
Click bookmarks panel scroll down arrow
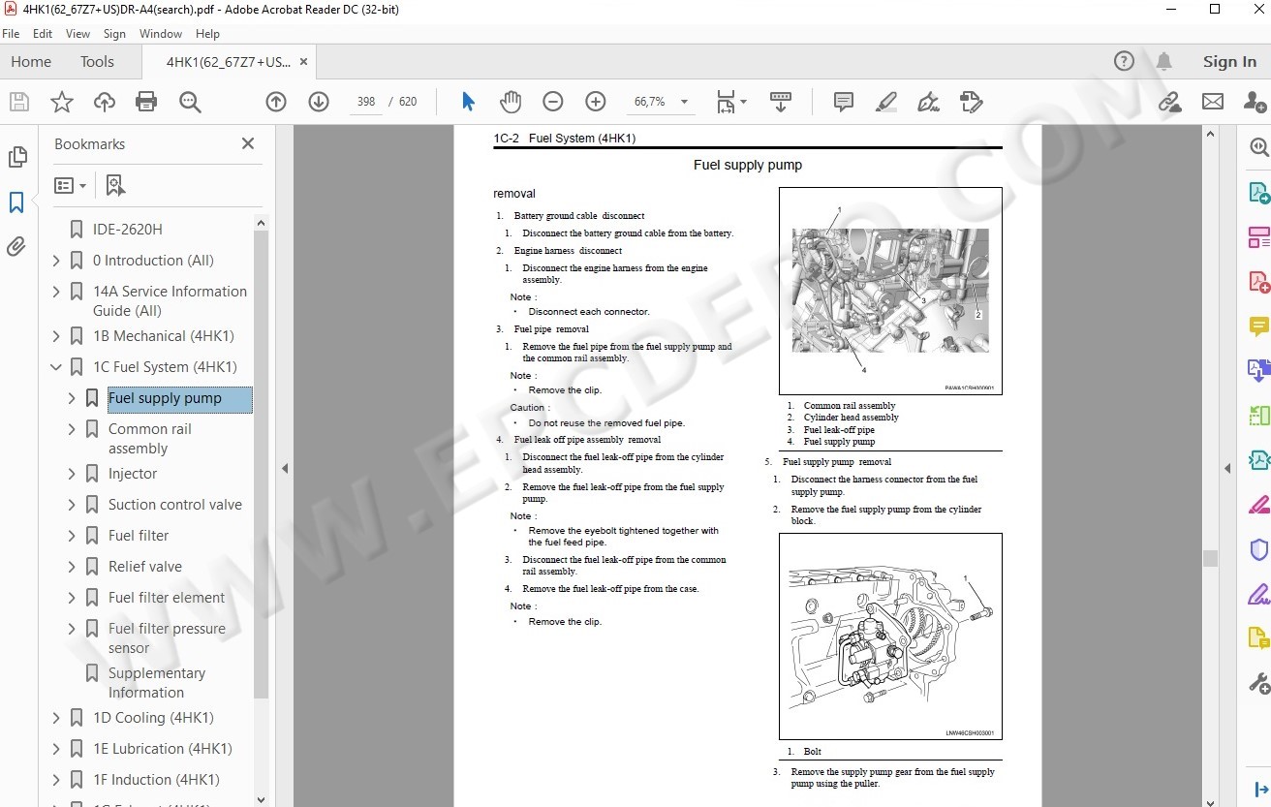coord(261,799)
